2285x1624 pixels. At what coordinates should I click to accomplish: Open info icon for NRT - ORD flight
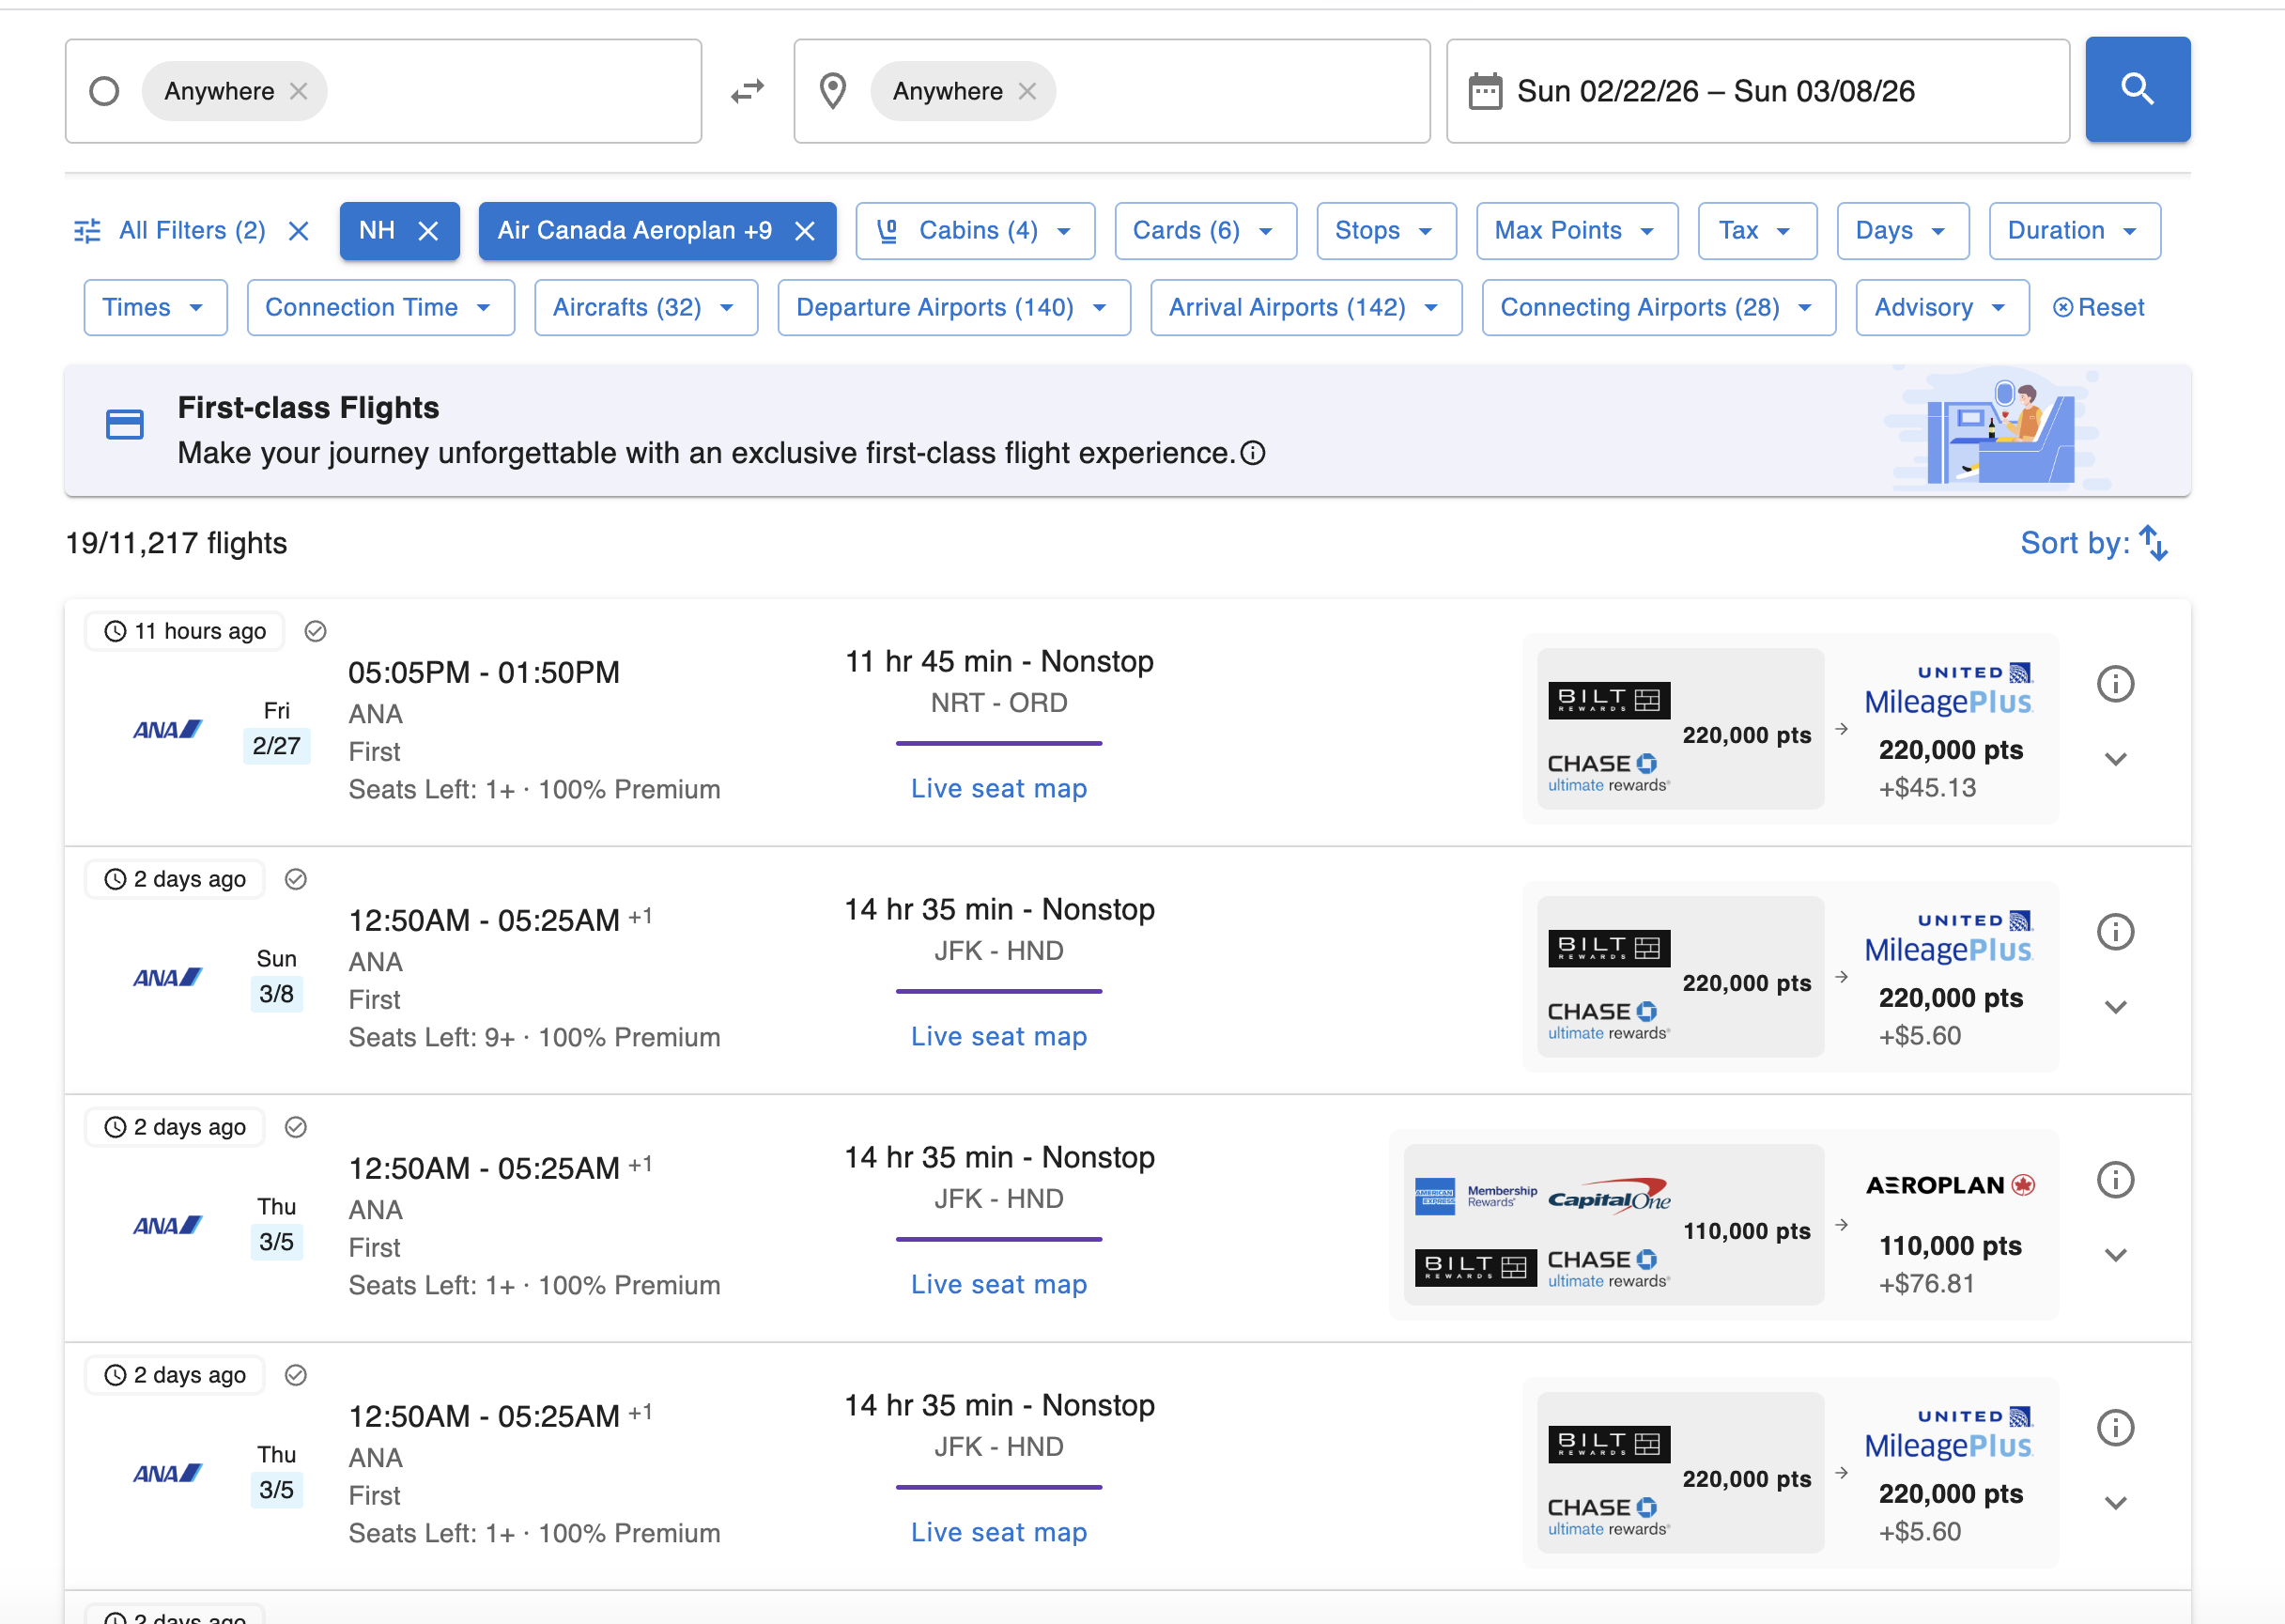[x=2115, y=684]
